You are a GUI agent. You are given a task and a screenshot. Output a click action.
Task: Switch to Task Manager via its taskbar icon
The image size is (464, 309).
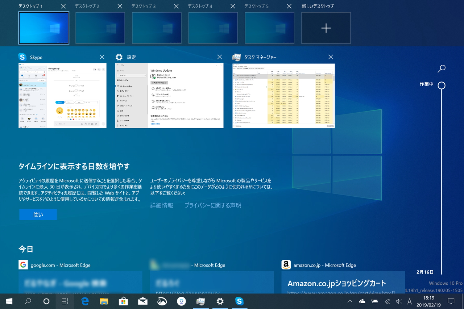tap(201, 301)
